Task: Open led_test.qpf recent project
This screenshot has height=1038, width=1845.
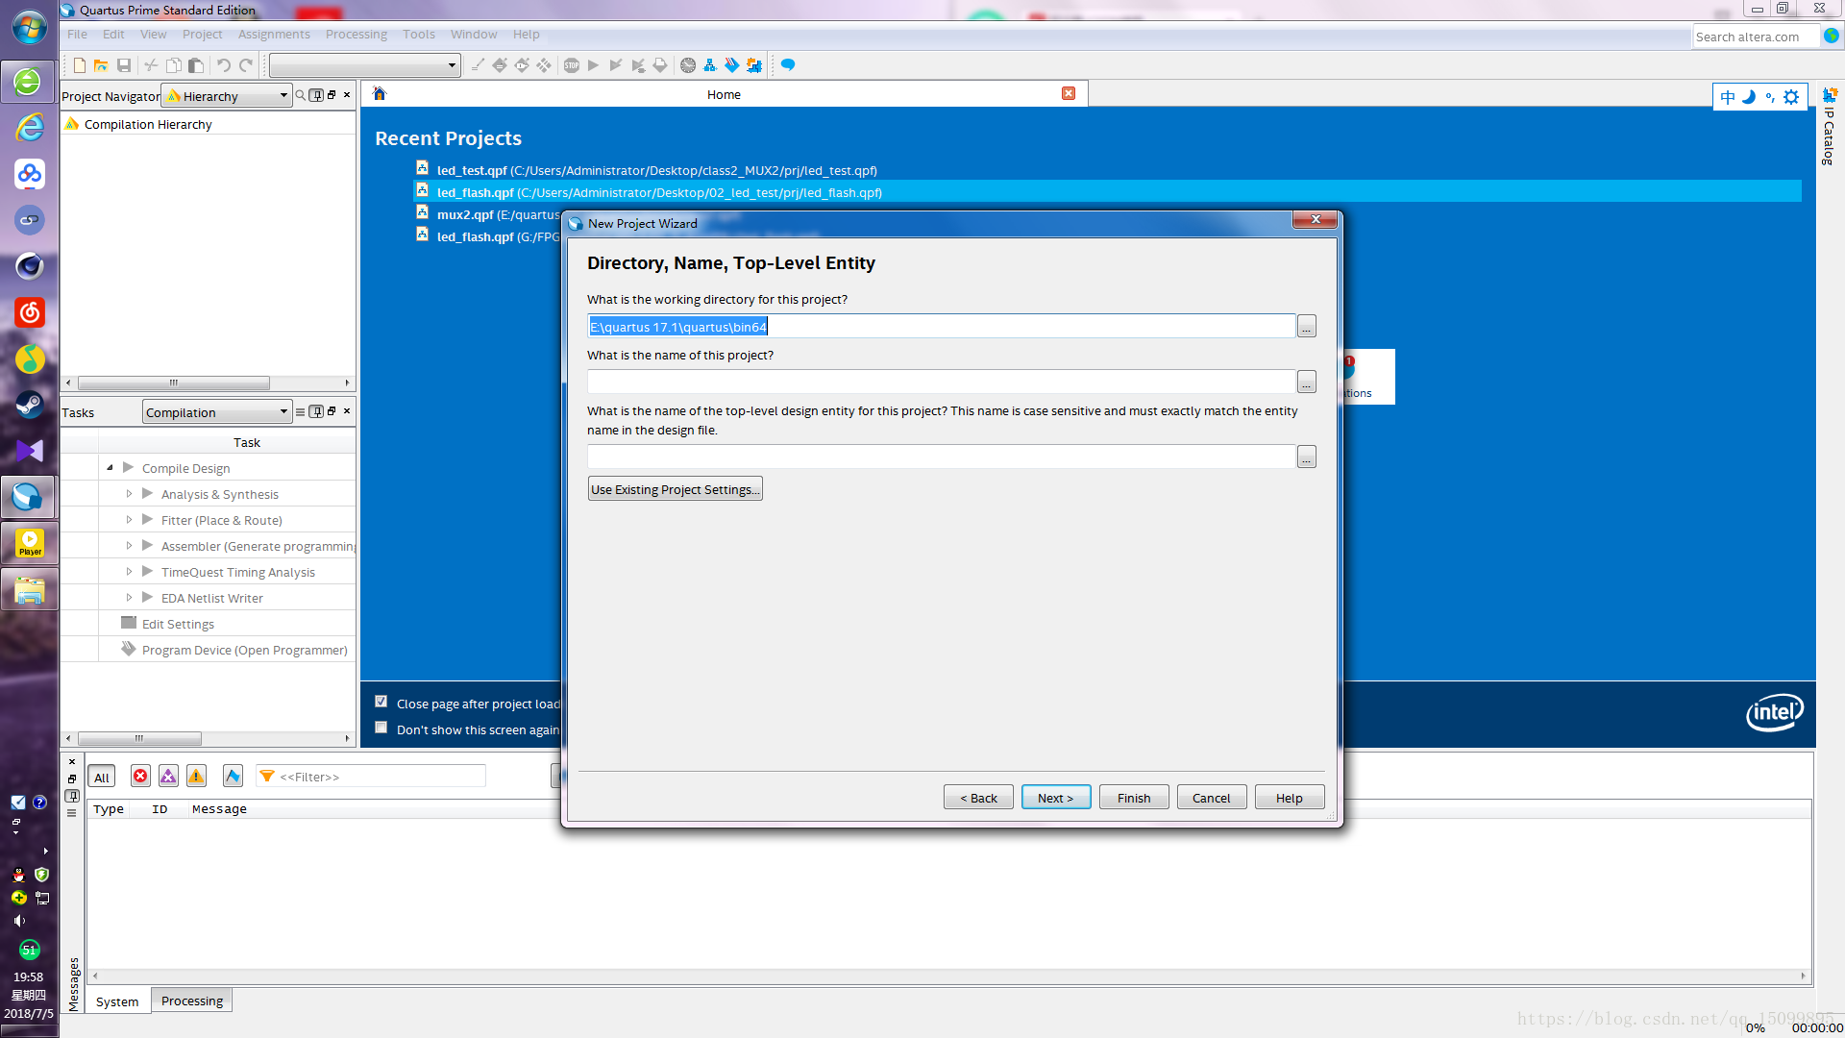Action: (656, 170)
